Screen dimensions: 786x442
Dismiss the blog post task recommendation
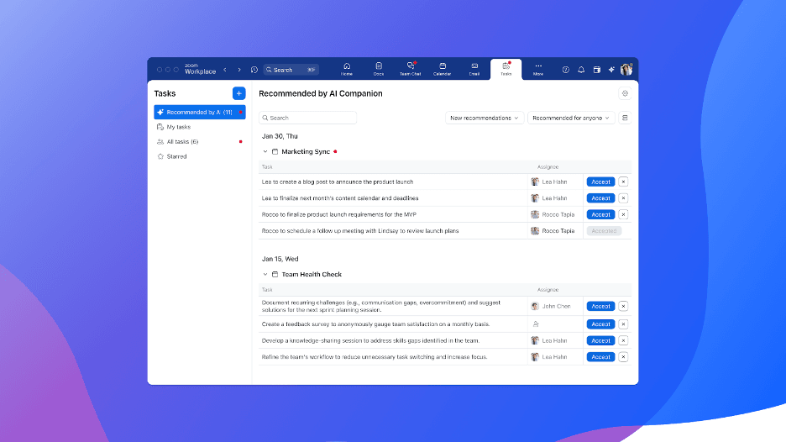coord(623,182)
